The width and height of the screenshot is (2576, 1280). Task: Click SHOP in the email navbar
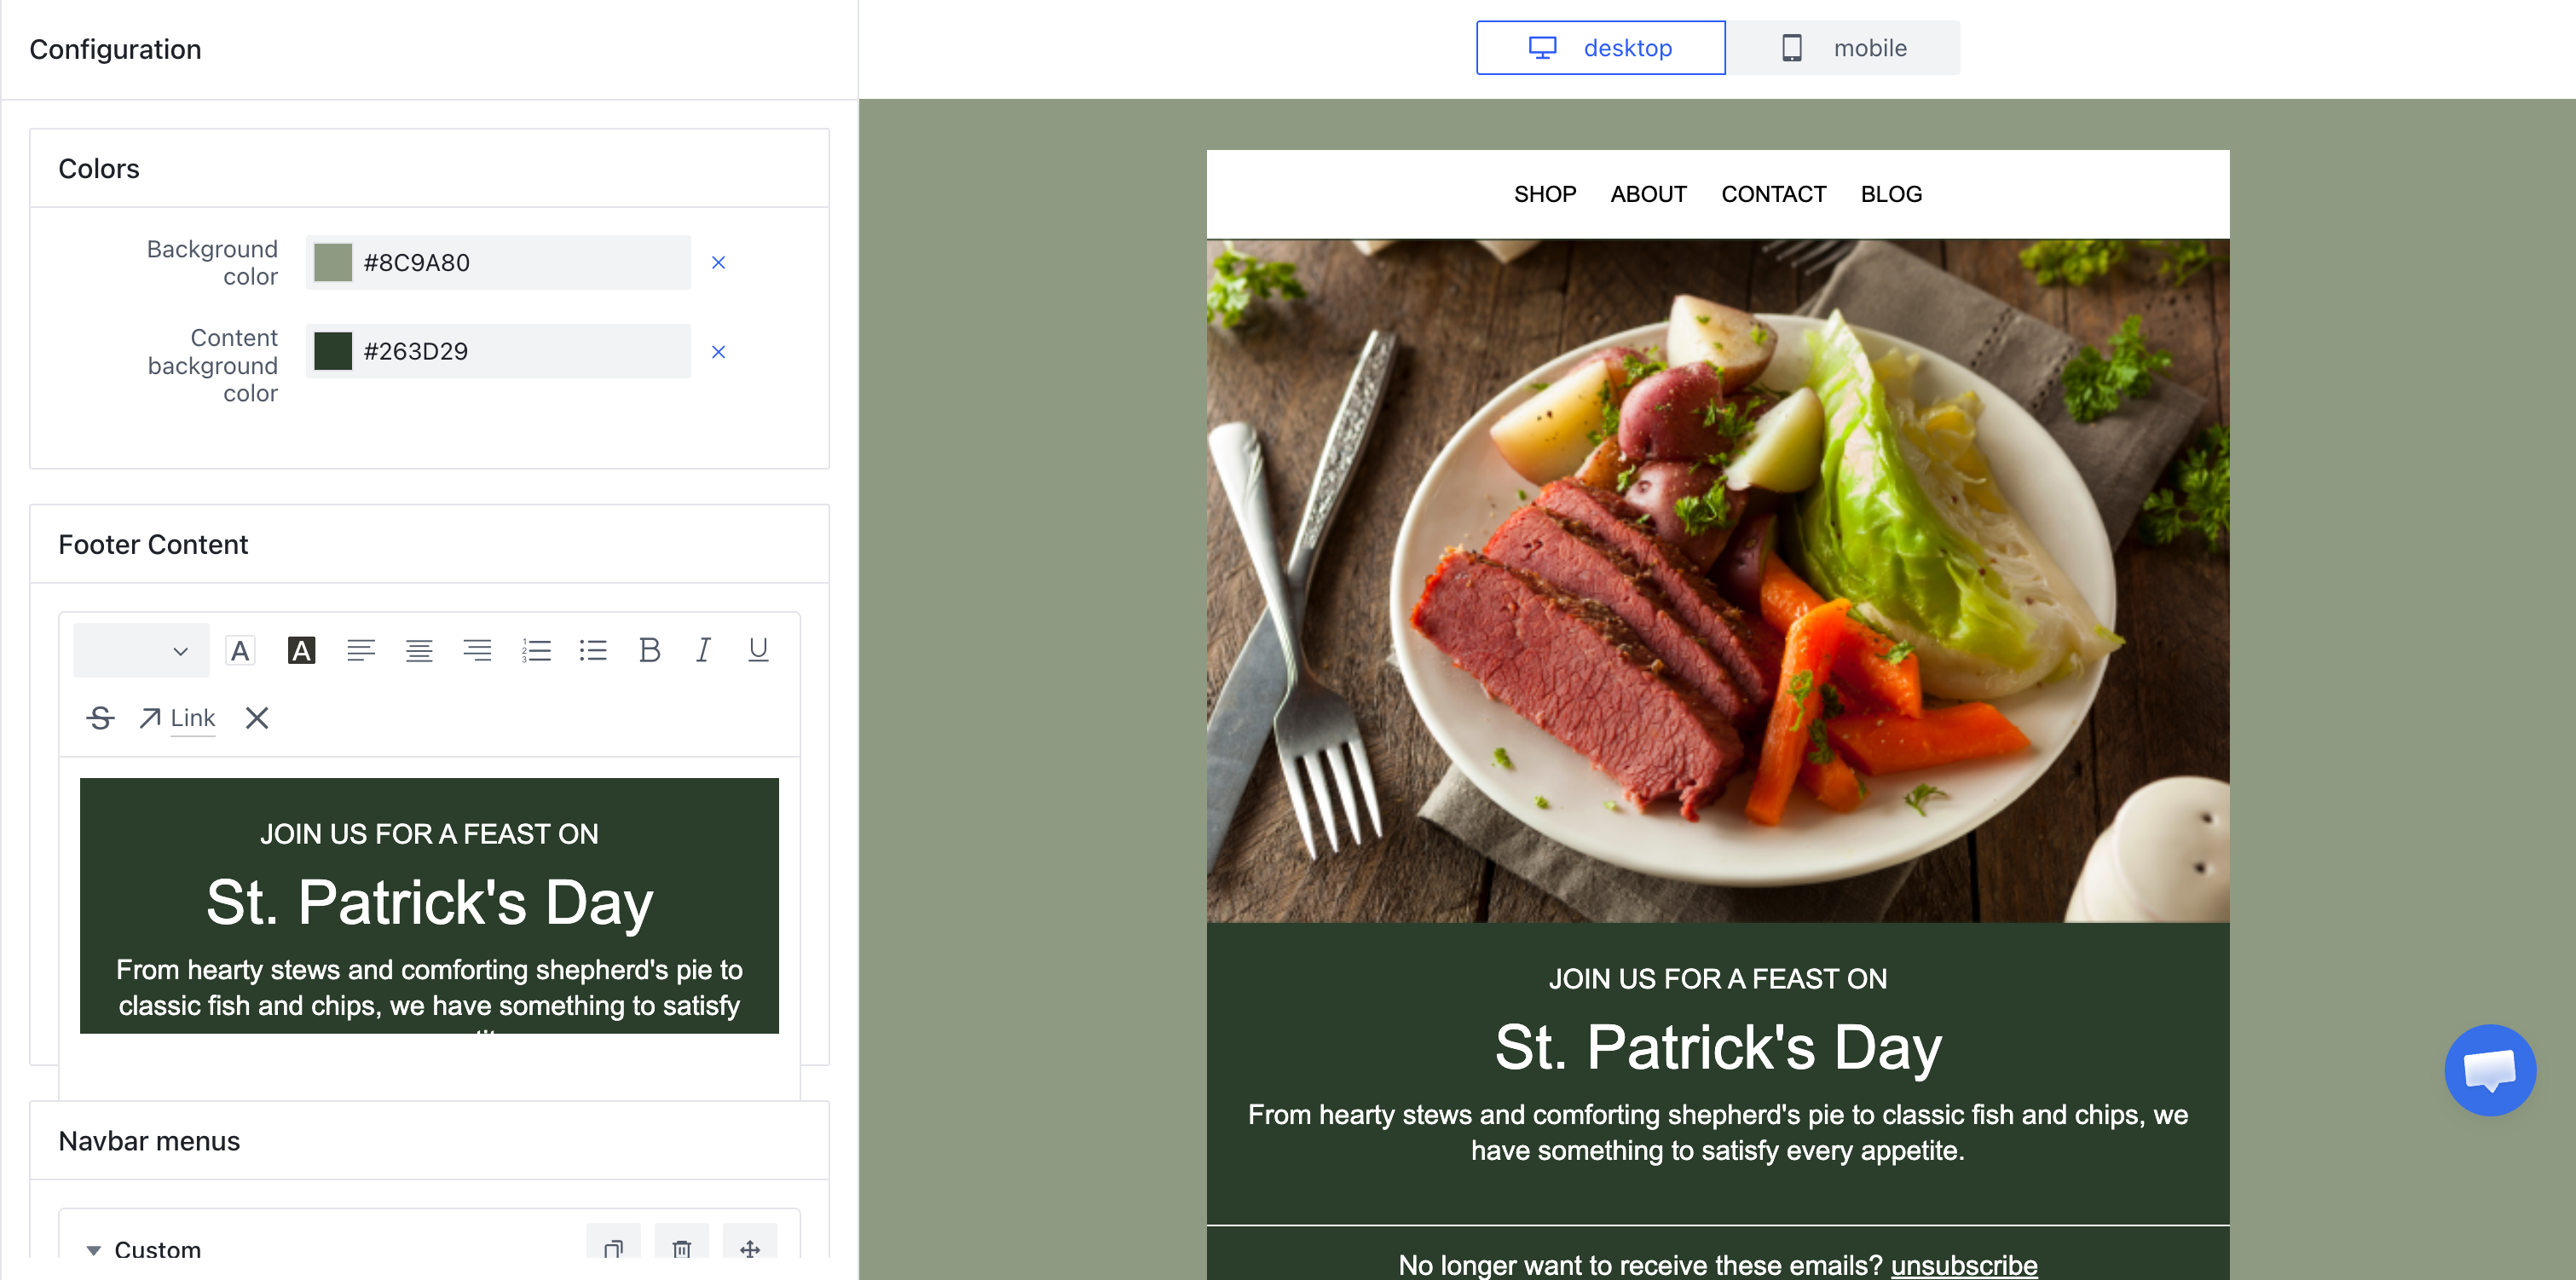1545,194
